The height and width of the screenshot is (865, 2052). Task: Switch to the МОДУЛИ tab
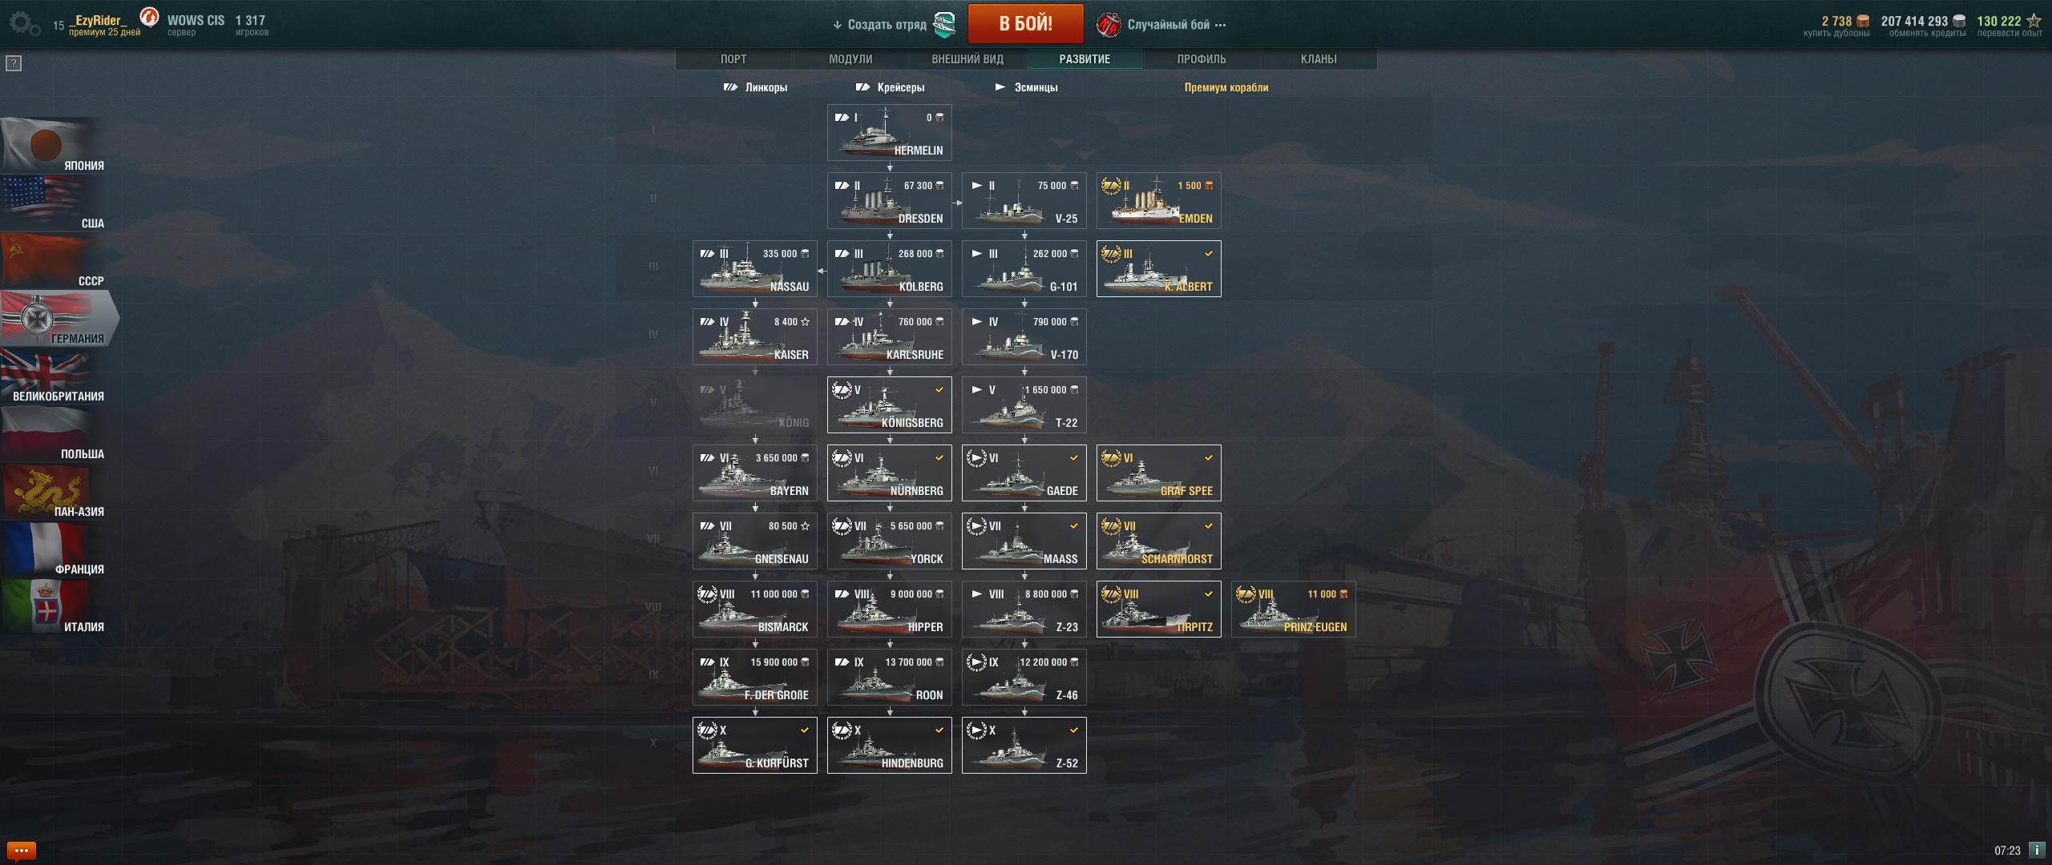(x=850, y=59)
